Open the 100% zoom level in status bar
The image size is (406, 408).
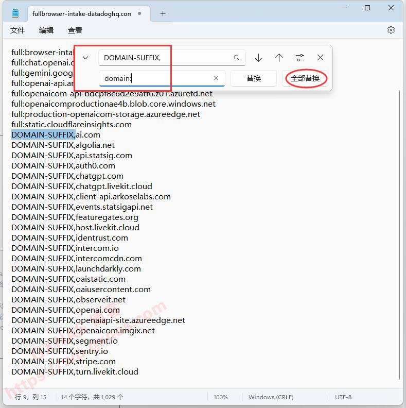pyautogui.click(x=220, y=397)
